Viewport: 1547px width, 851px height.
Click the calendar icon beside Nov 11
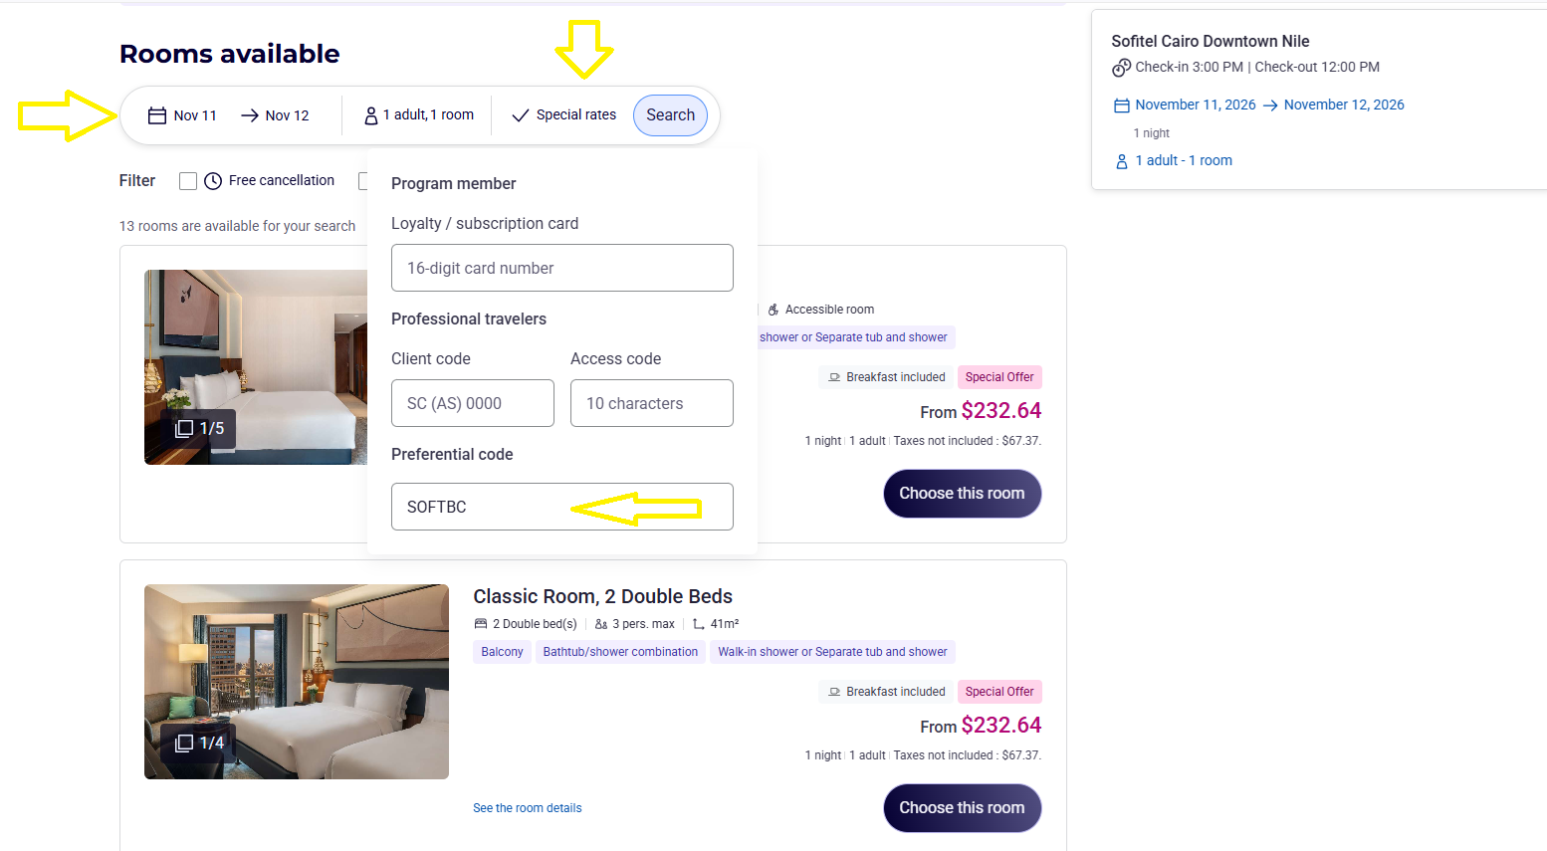pos(157,115)
